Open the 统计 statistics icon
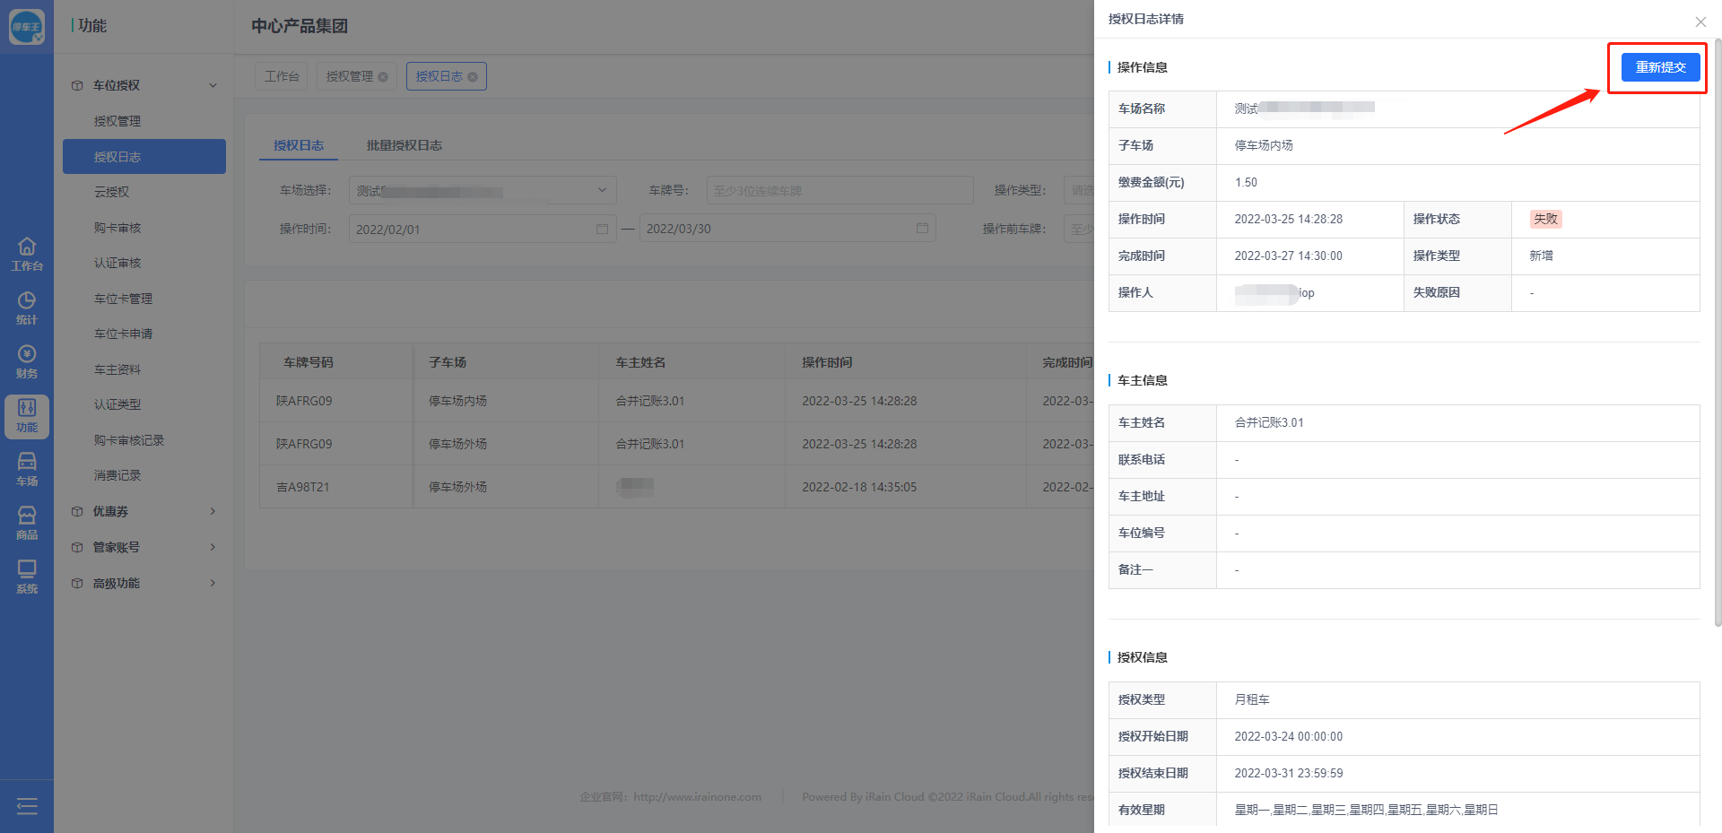The height and width of the screenshot is (833, 1722). pyautogui.click(x=27, y=308)
